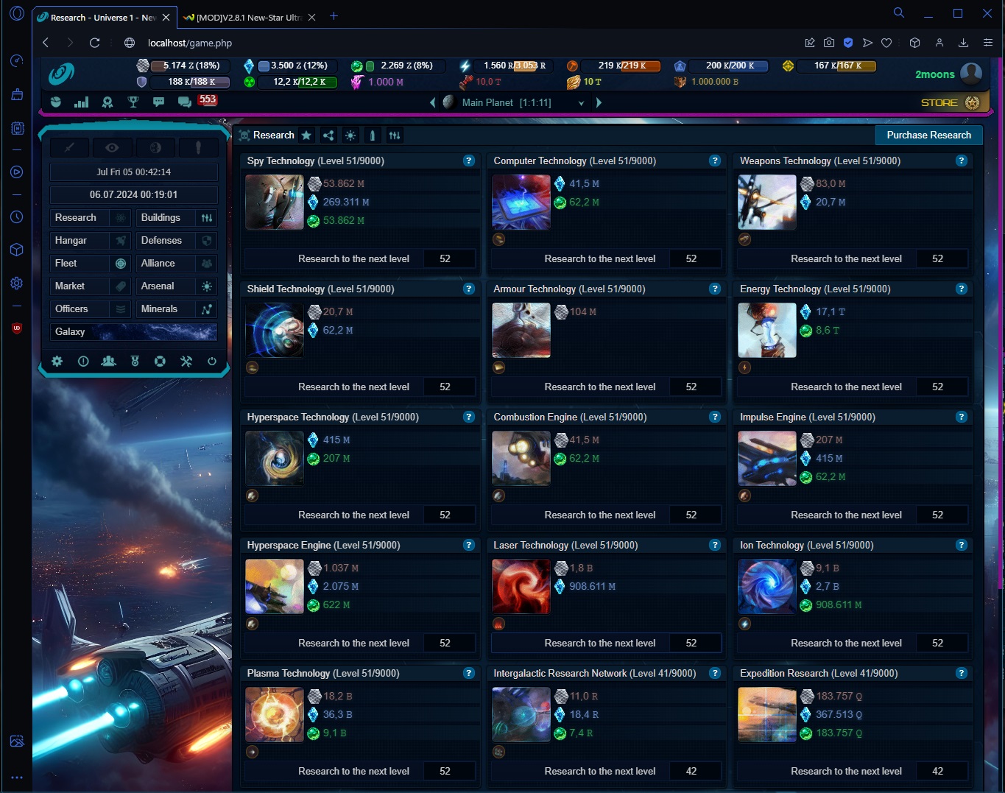1005x793 pixels.
Task: Click the sliders icon in Research toolbar
Action: 395,135
